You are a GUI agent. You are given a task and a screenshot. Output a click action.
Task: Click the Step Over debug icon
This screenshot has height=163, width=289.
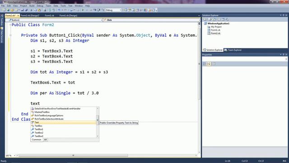click(x=98, y=10)
